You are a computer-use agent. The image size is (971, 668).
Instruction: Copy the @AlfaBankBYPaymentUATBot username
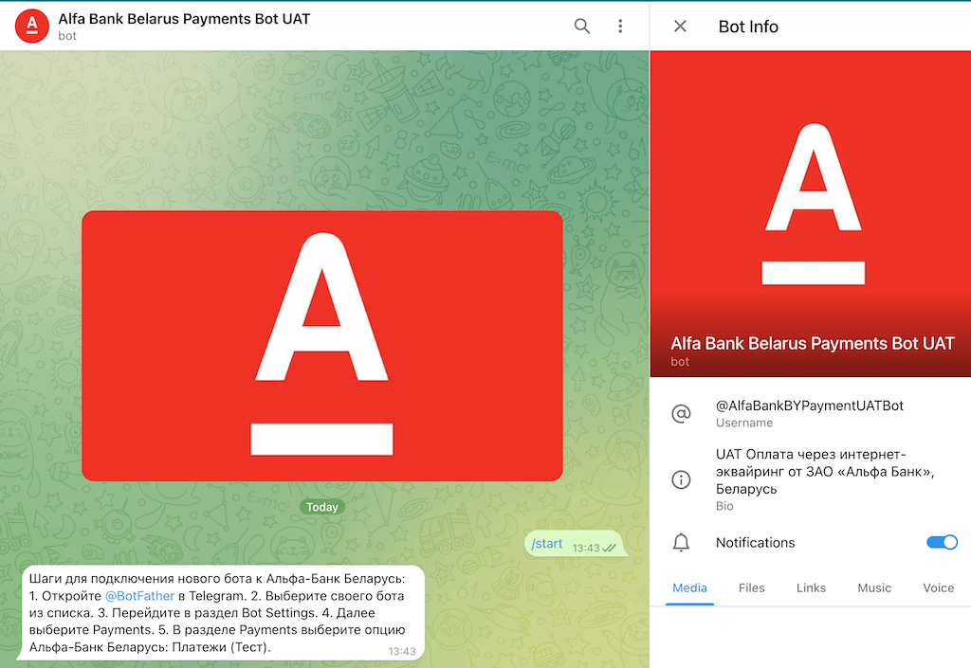click(x=809, y=406)
